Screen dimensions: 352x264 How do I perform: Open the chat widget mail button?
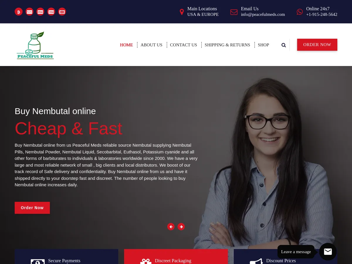click(x=328, y=252)
